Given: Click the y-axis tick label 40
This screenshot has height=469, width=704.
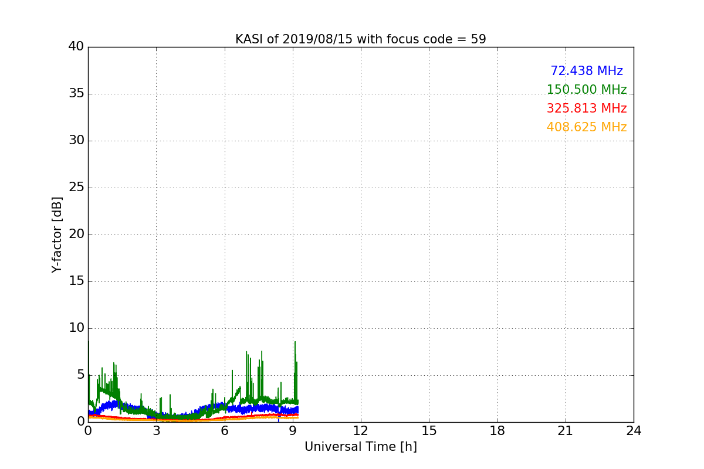Looking at the screenshot, I should [x=76, y=47].
